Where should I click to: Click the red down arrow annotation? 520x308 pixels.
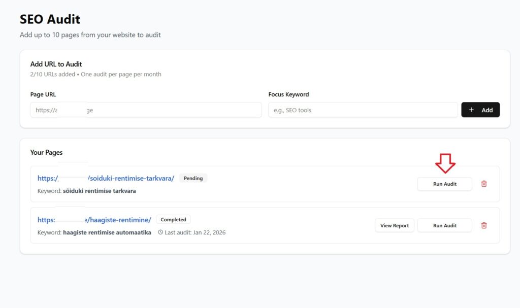[x=445, y=163]
